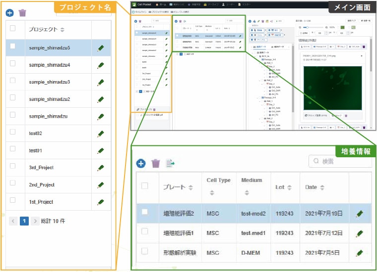Click trash icon beside Ch1 tag in main-screen viewer
The image size is (377, 272).
[364, 46]
